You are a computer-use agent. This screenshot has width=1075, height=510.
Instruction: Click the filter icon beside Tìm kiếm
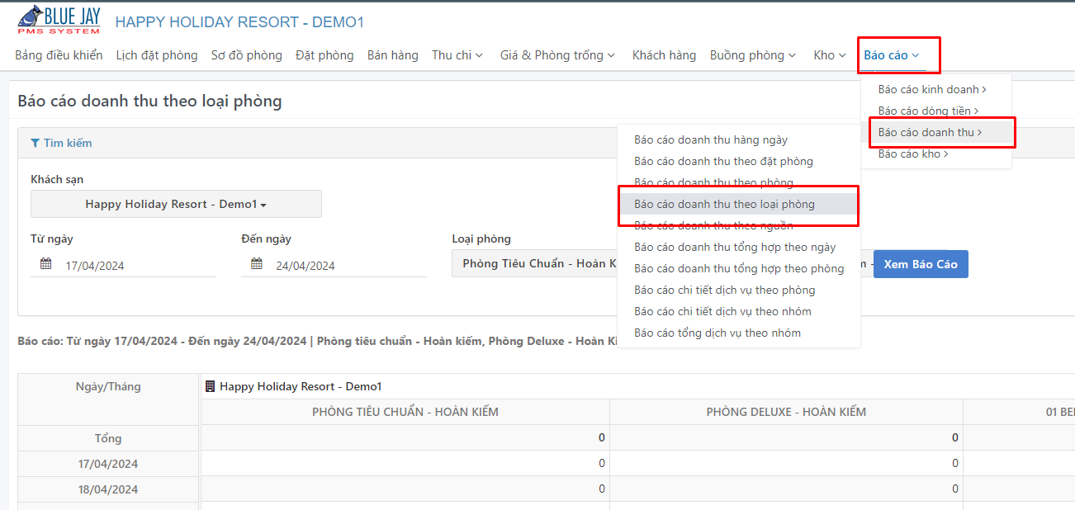click(35, 144)
